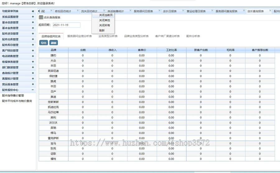
Task: Switch to the 修后回访统计 tab
Action: pos(63,11)
